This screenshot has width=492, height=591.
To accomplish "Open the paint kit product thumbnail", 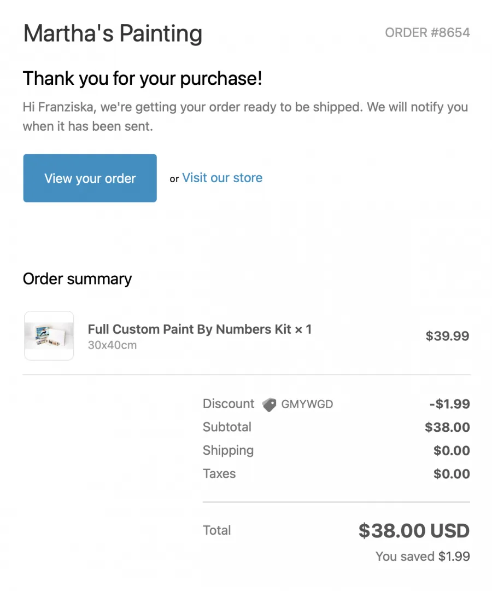I will [x=49, y=335].
